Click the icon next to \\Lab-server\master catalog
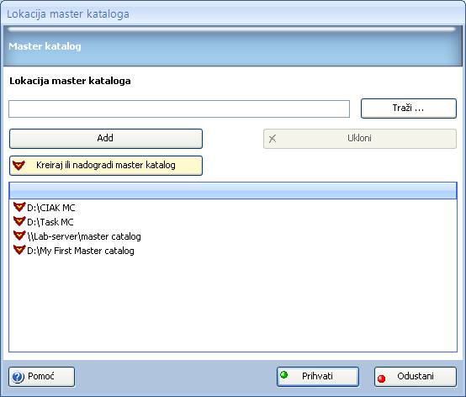 click(19, 236)
